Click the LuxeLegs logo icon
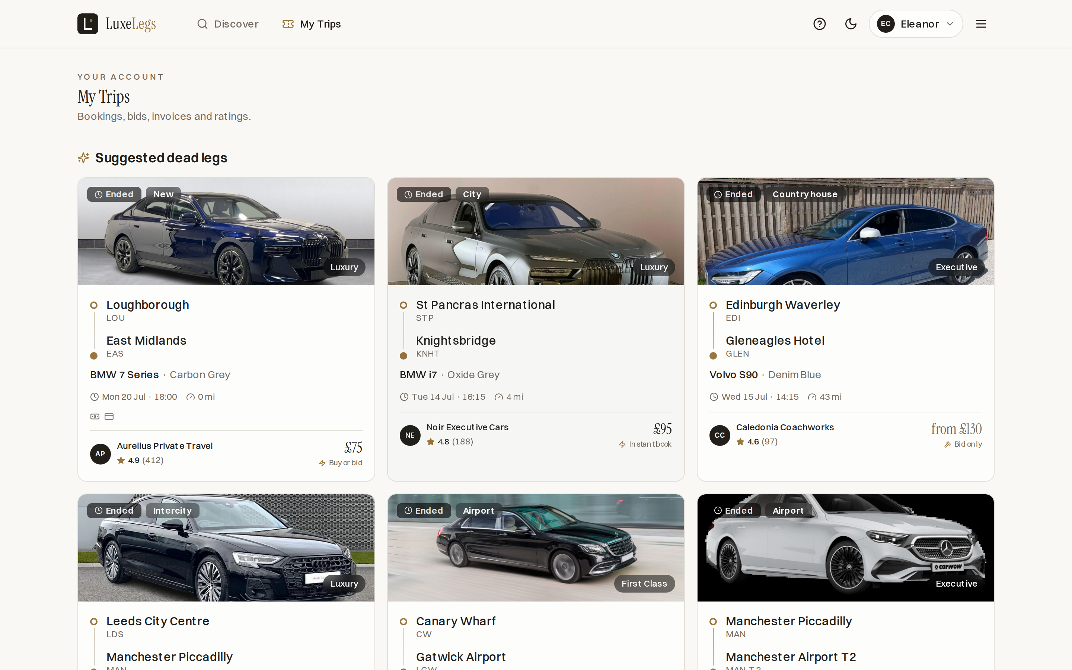 (88, 24)
